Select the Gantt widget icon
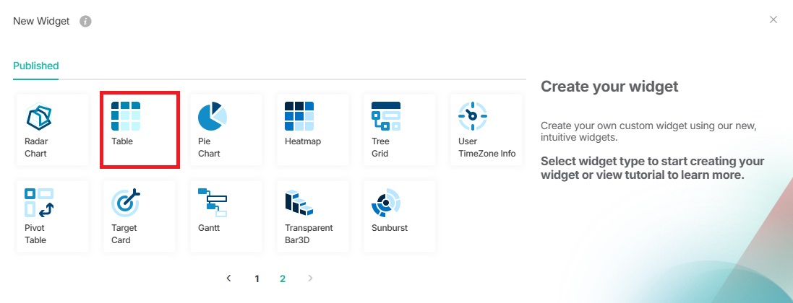The width and height of the screenshot is (793, 303). coord(213,203)
